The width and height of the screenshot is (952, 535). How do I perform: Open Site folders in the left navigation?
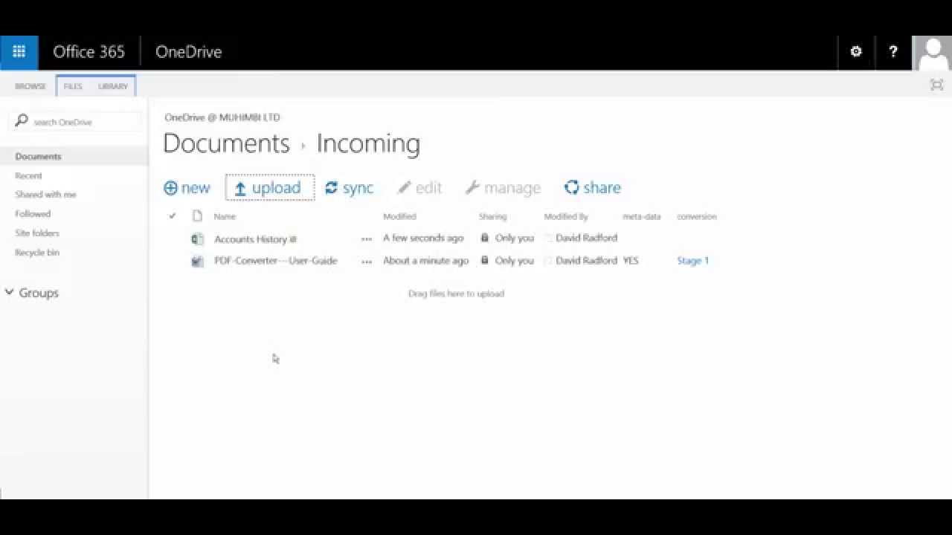tap(37, 233)
